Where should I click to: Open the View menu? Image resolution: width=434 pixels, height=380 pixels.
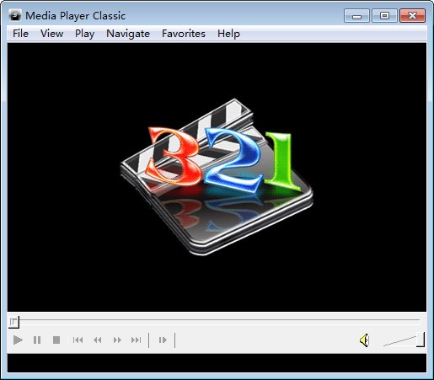(52, 34)
